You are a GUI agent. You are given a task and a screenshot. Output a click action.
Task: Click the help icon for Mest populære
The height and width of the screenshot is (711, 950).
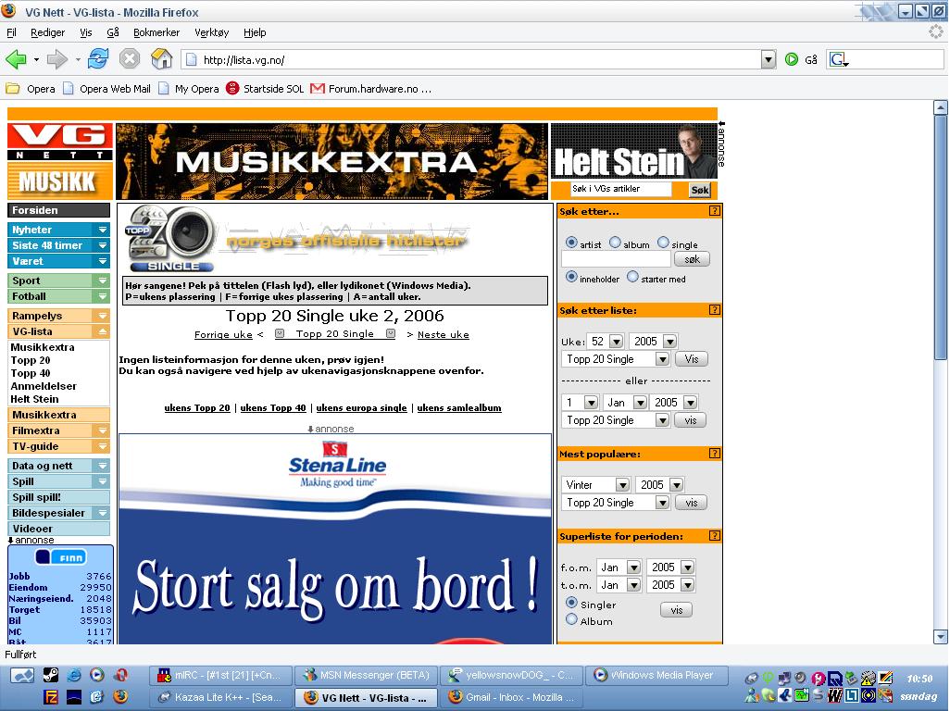click(714, 453)
